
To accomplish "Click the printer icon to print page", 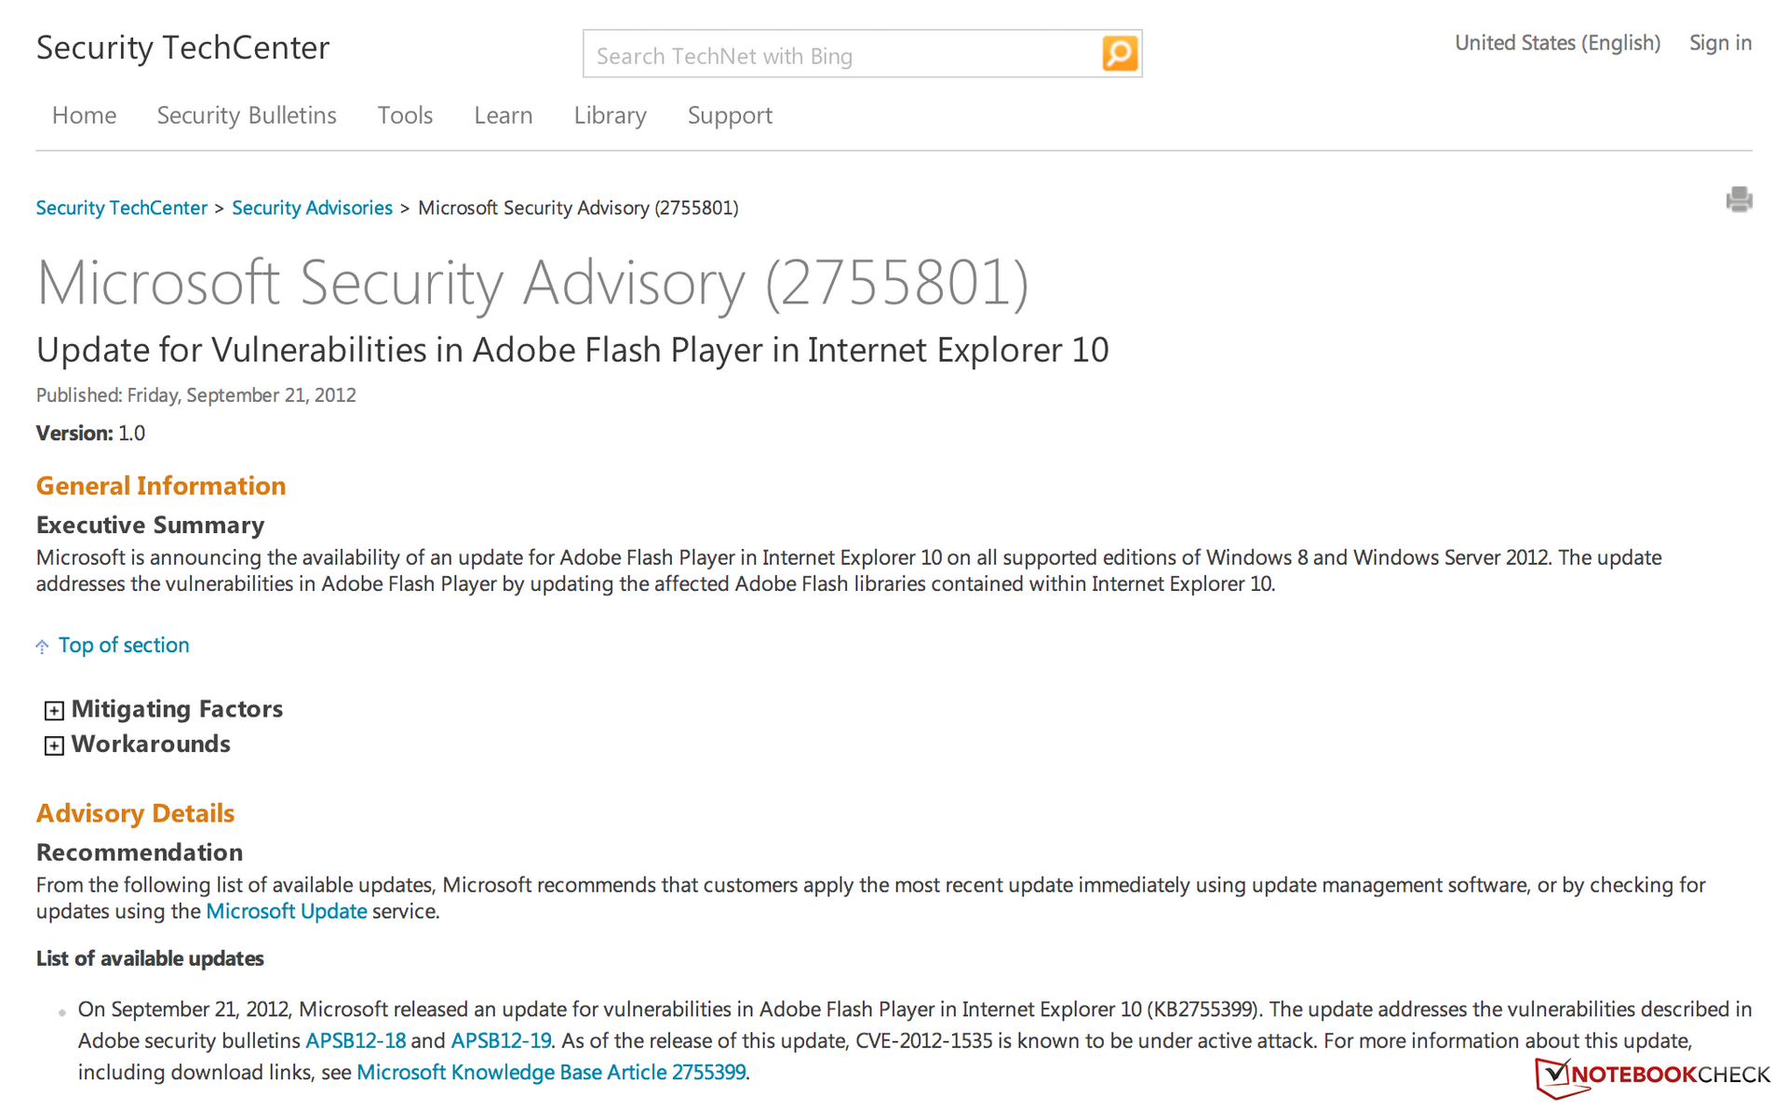I will click(1738, 199).
